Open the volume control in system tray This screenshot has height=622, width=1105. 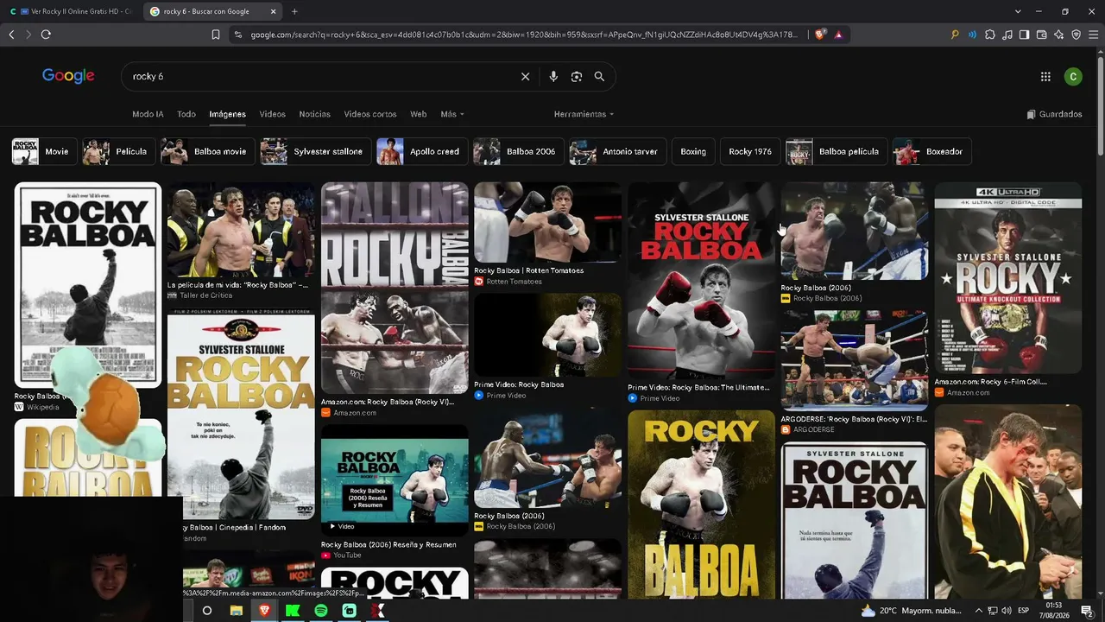click(x=1007, y=611)
